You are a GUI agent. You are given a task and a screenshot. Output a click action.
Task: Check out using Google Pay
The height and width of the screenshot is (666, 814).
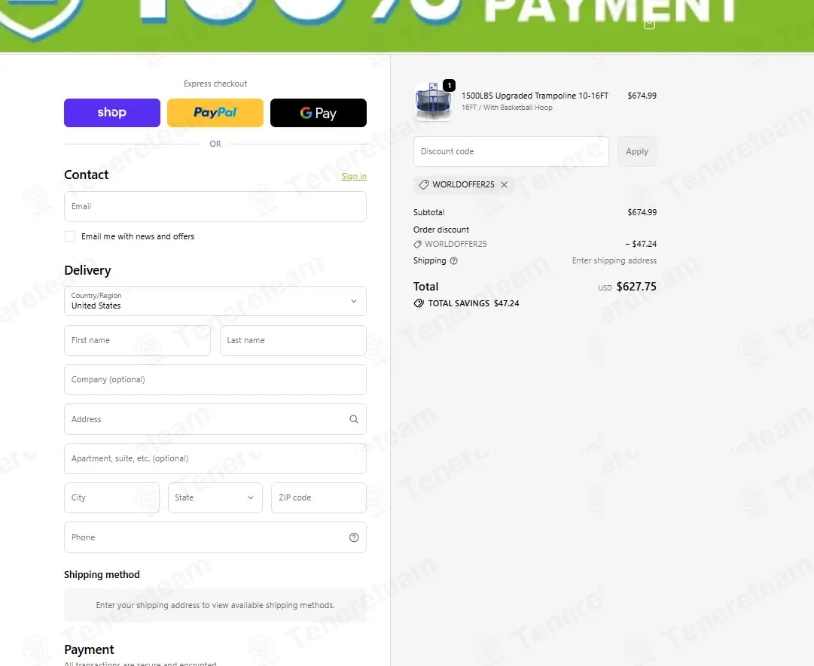tap(319, 113)
